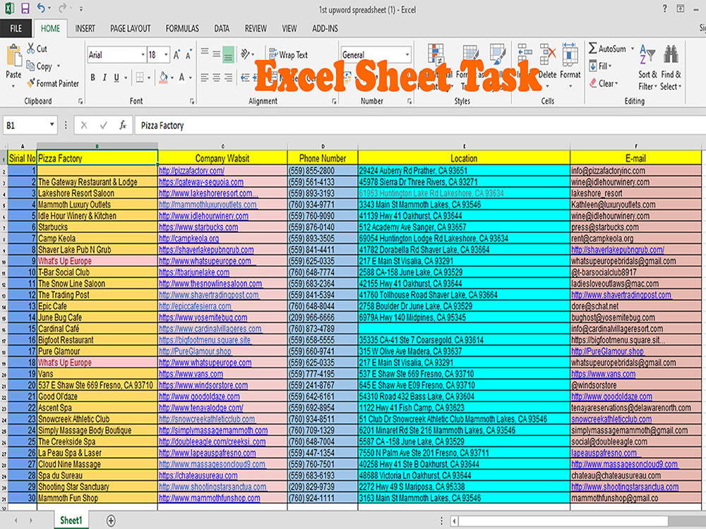This screenshot has width=706, height=529.
Task: Apply font color with the A icon
Action: point(181,78)
